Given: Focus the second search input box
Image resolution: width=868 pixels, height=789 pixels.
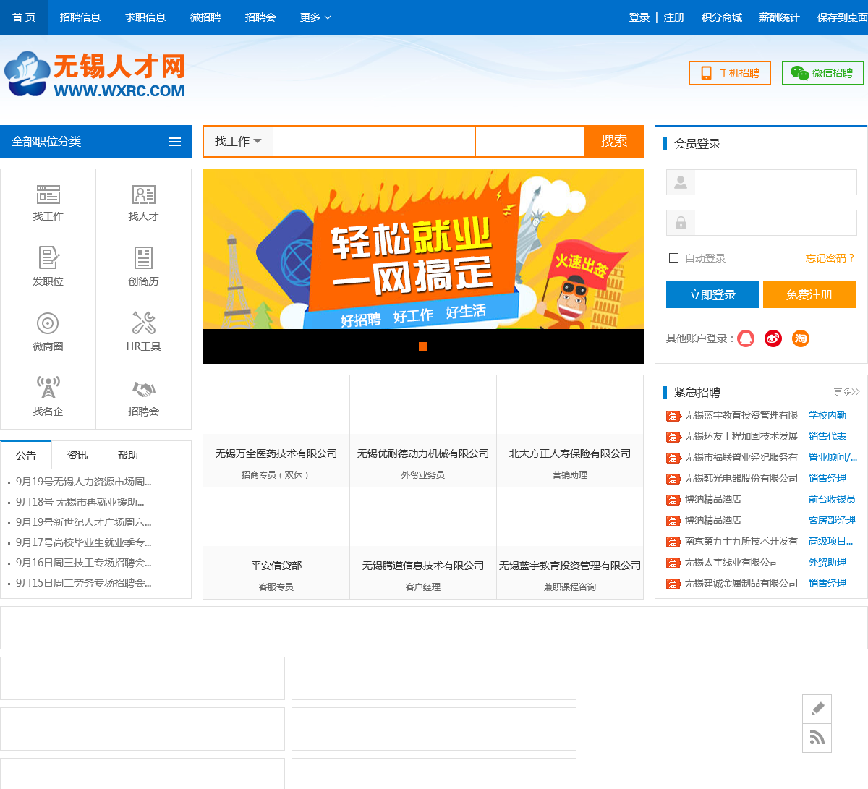Looking at the screenshot, I should [x=530, y=141].
